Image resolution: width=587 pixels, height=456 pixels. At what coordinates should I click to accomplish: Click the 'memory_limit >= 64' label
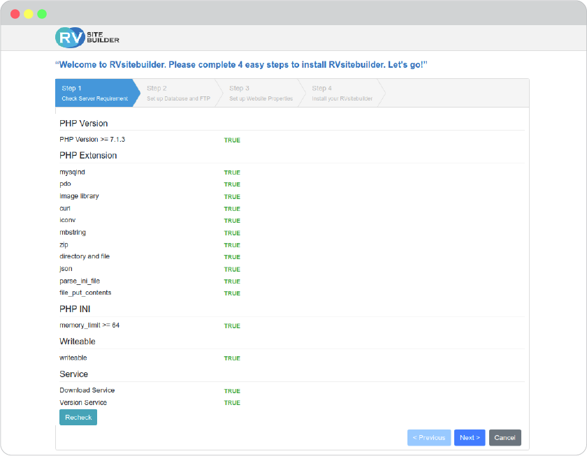tap(89, 325)
